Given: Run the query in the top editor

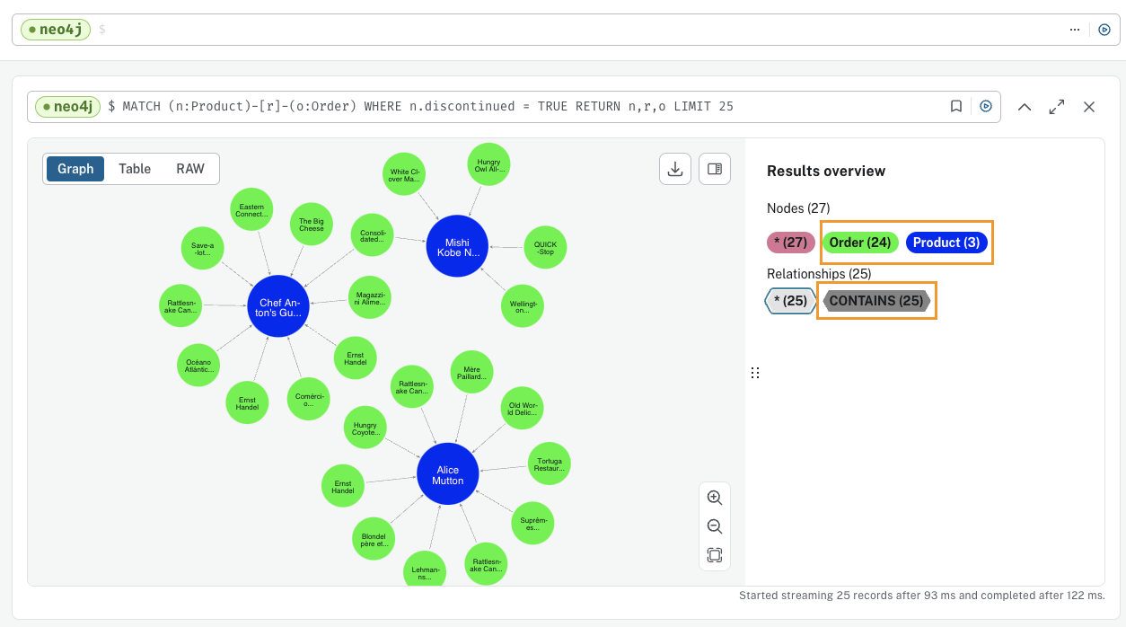Looking at the screenshot, I should coord(1104,30).
